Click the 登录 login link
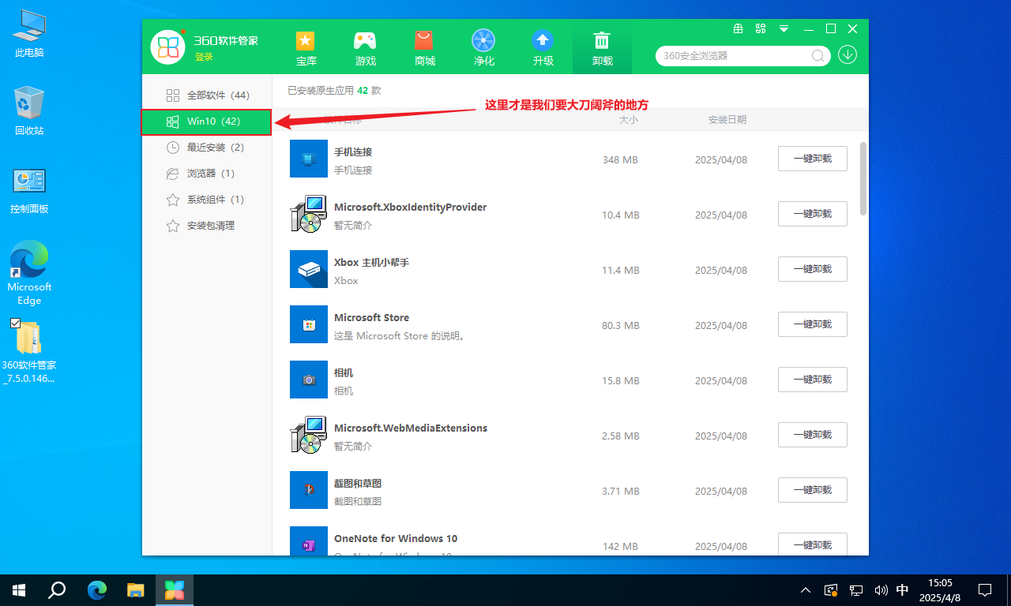 tap(204, 57)
